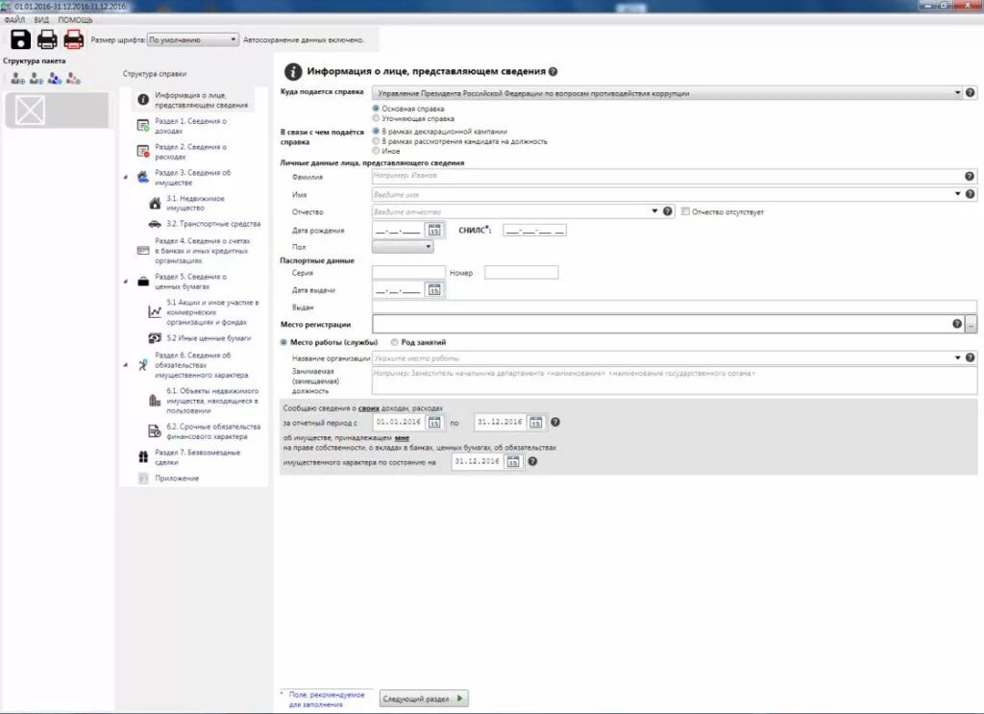The width and height of the screenshot is (984, 714).
Task: Click help icon at the Место регистрации field
Action: (x=957, y=324)
